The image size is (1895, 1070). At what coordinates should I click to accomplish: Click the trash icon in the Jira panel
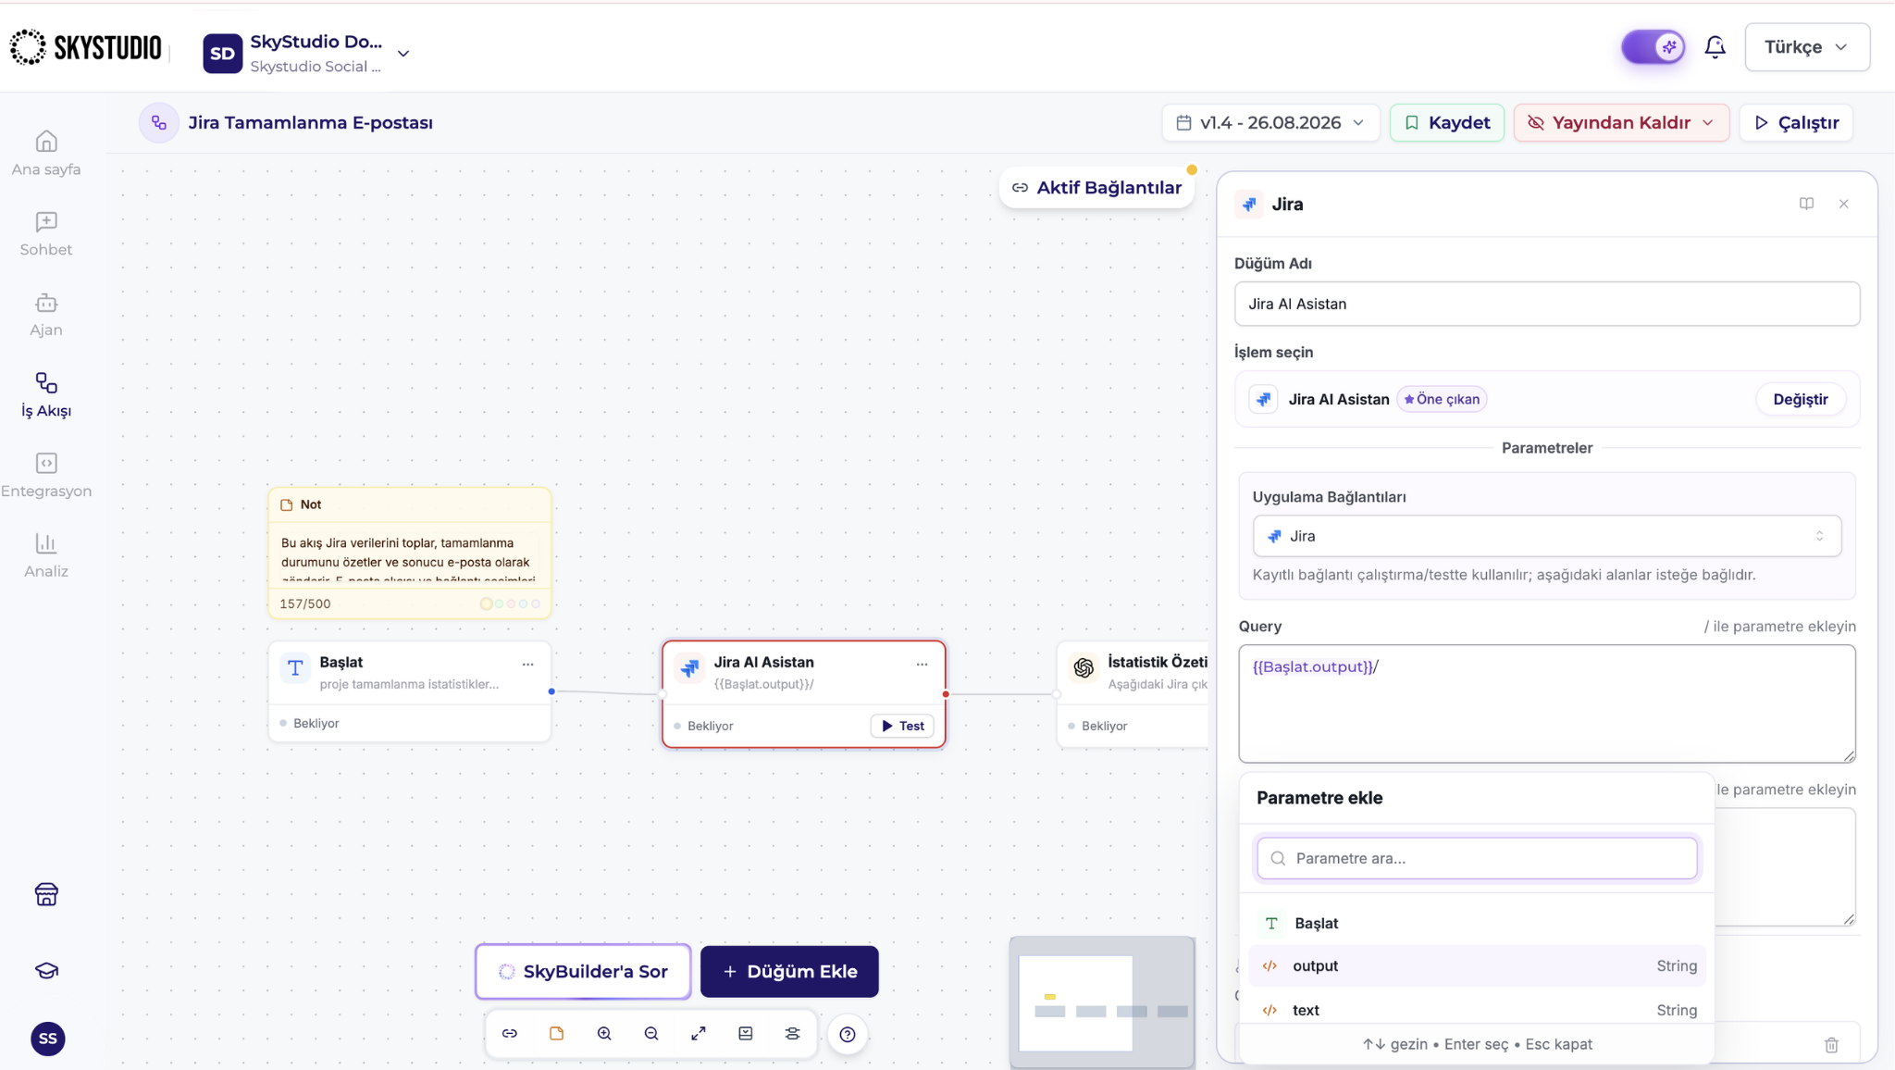click(1831, 1045)
